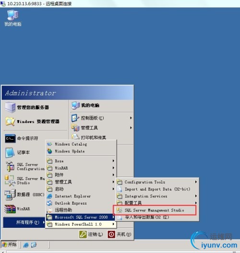
Task: Expand 管理工具 folder in programs list
Action: click(x=81, y=182)
